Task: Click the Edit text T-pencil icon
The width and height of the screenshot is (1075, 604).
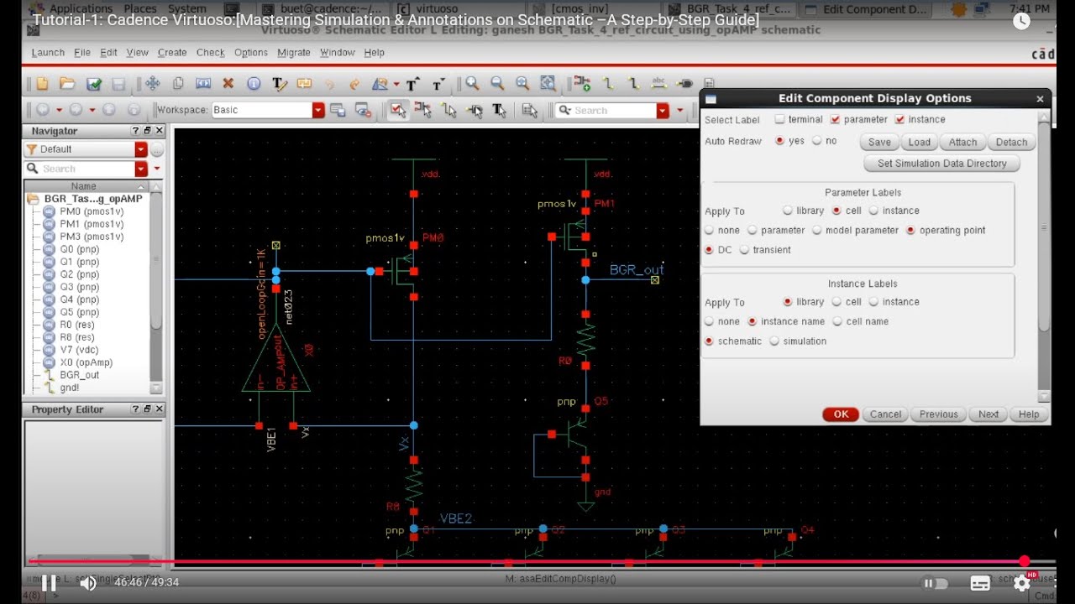Action: pyautogui.click(x=280, y=84)
